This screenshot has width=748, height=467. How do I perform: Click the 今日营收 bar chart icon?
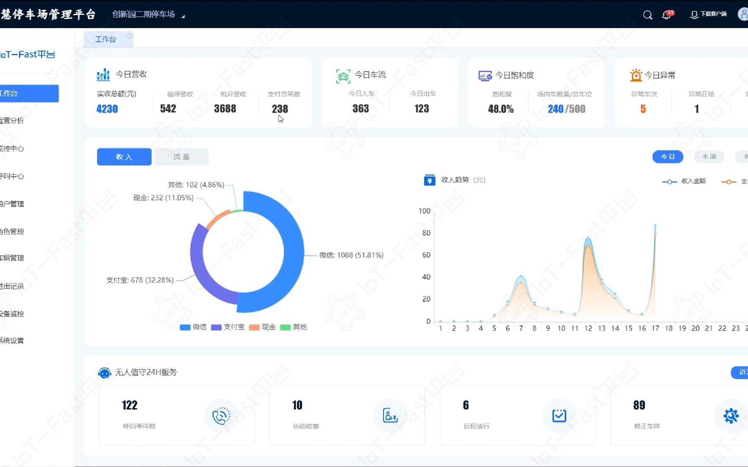tap(103, 75)
